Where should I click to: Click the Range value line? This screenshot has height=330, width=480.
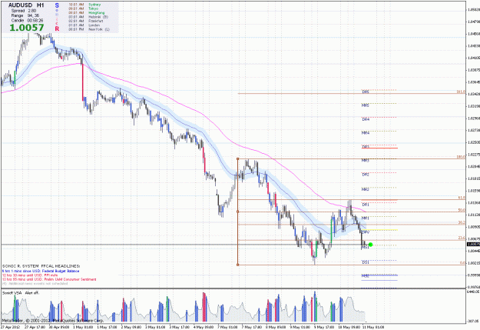25,15
